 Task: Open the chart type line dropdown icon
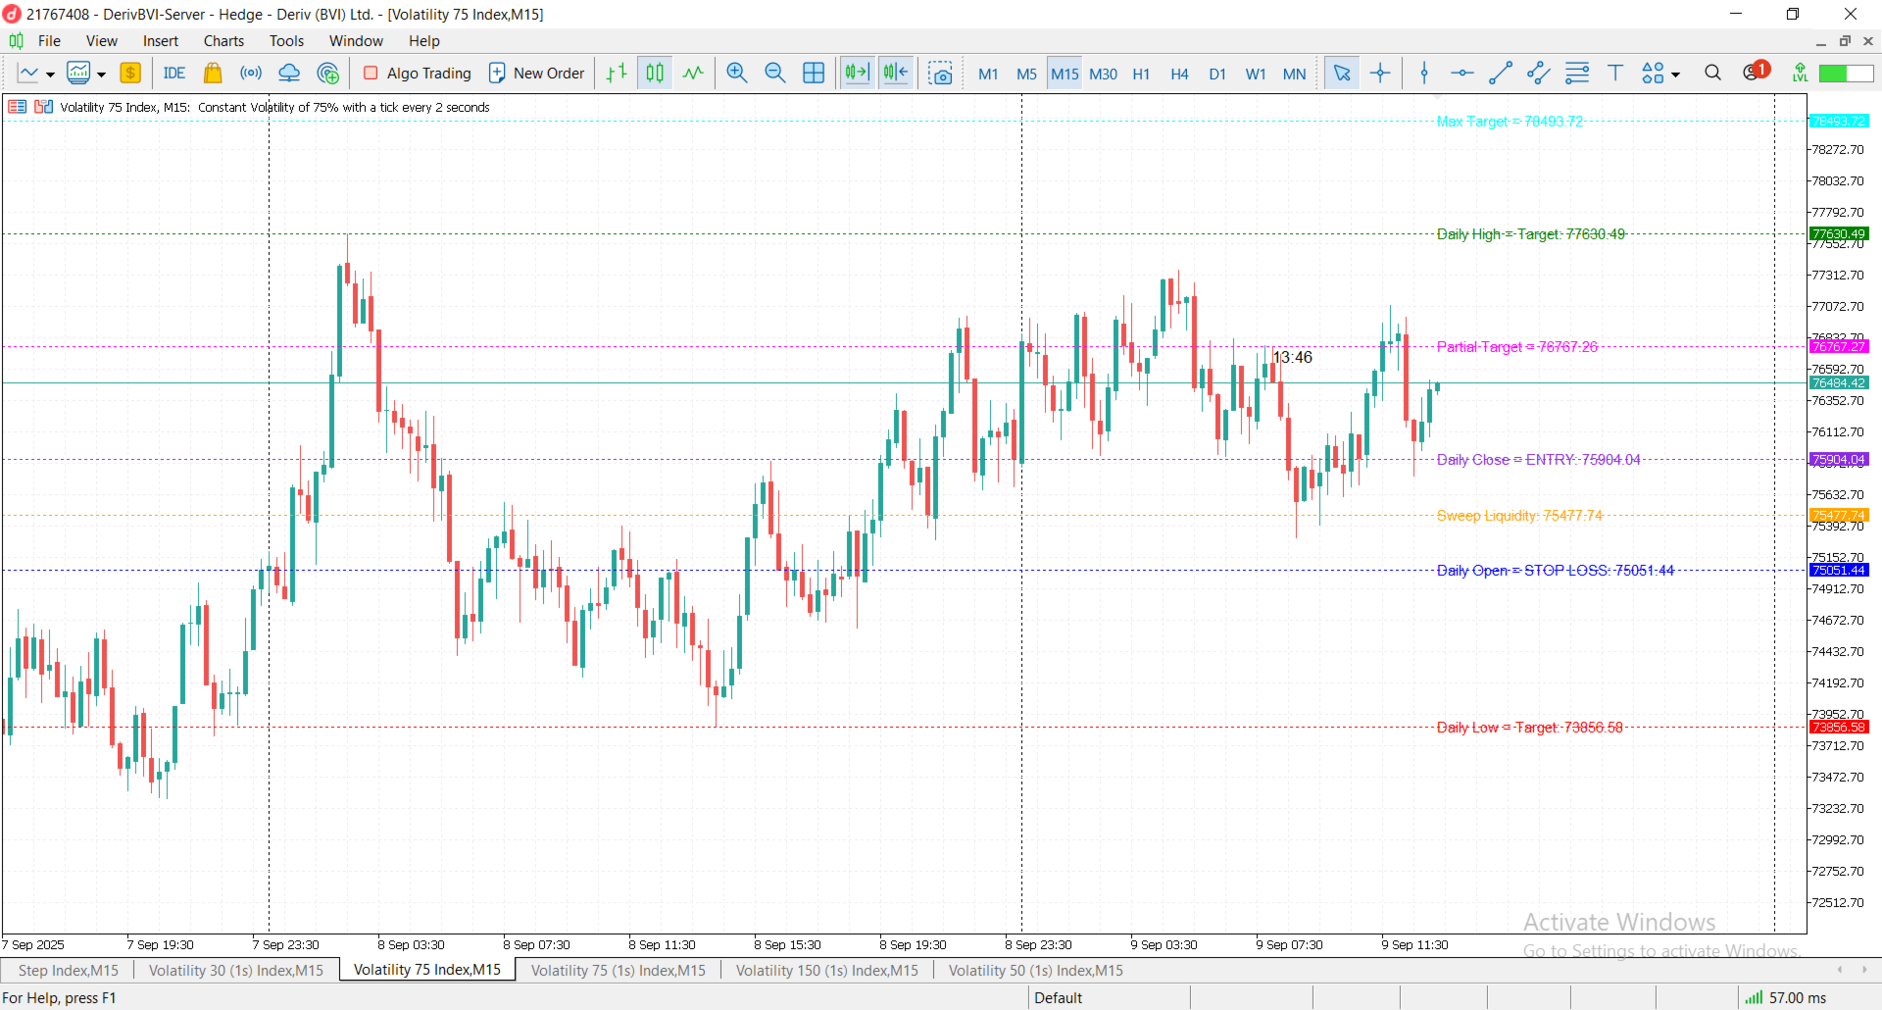click(x=28, y=74)
